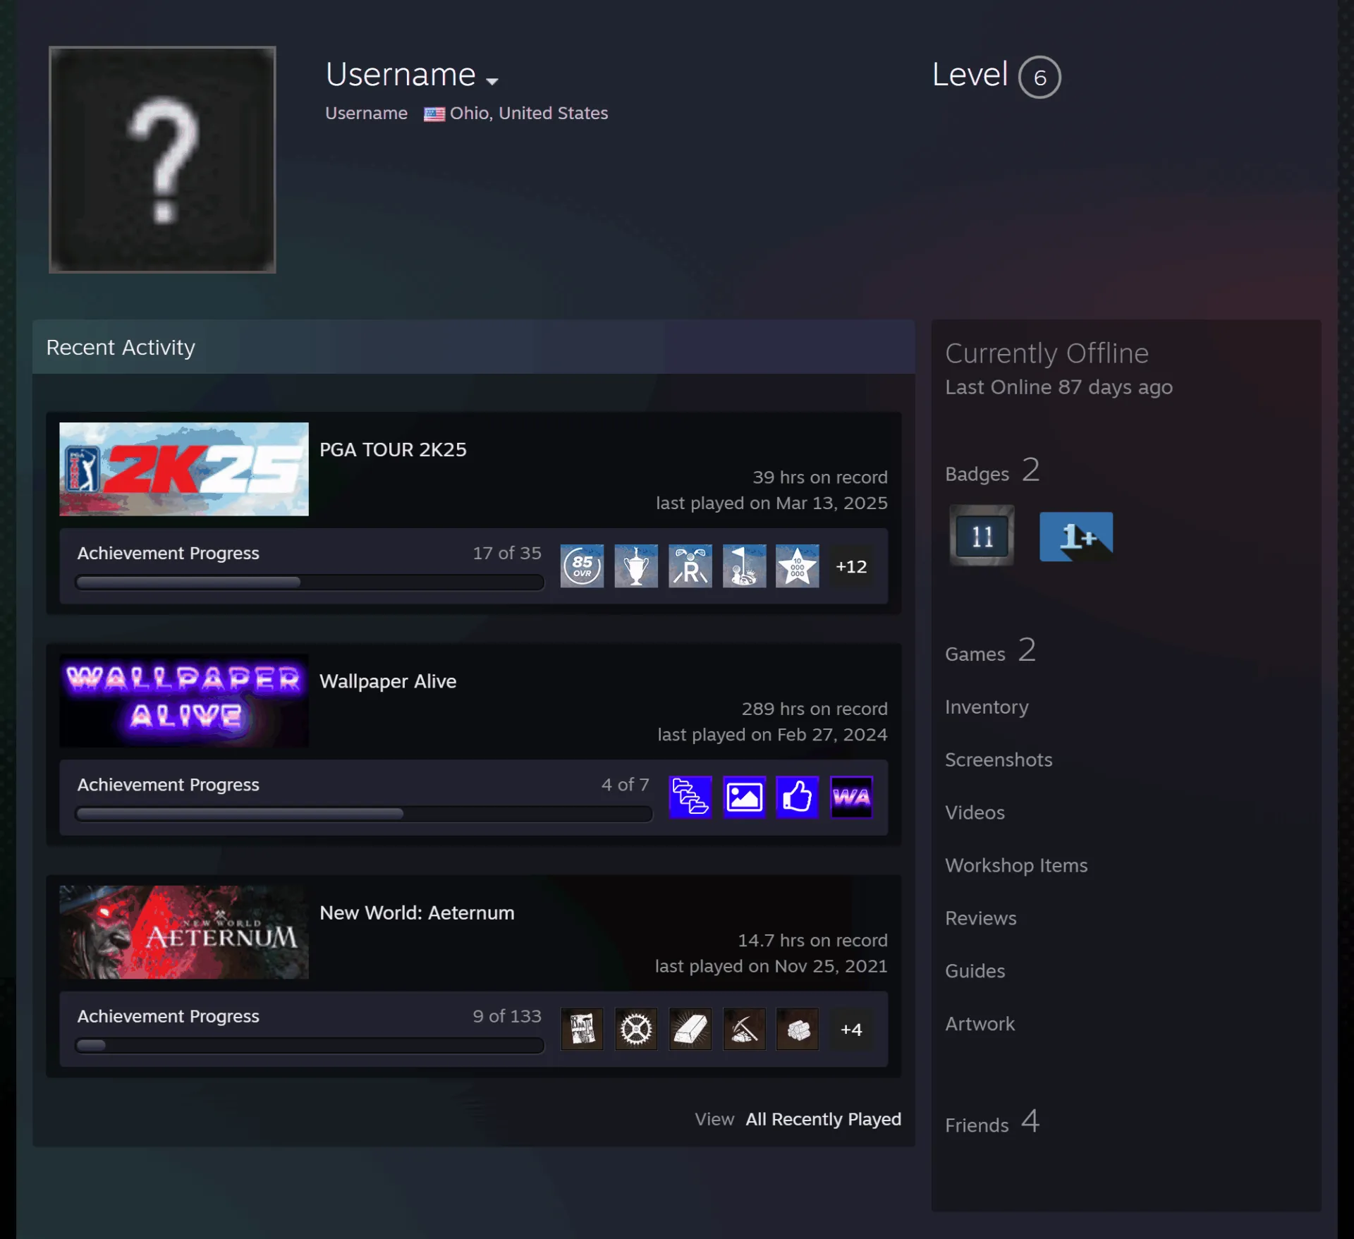Click the cog wheel New World achievement

636,1029
